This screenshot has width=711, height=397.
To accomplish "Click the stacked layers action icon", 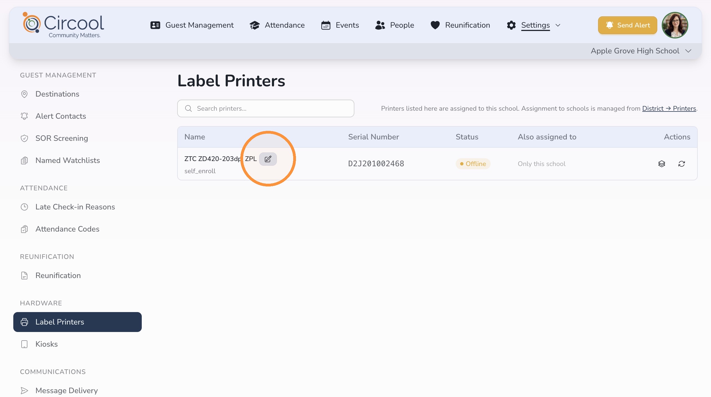I will click(x=662, y=164).
